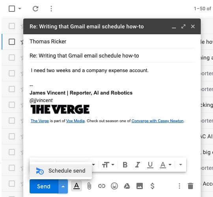Open the font dropdown arrow beside Schedule send popup

point(93,165)
